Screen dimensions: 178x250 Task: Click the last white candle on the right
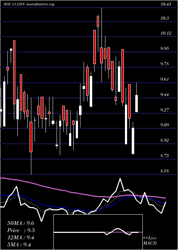pos(136,104)
